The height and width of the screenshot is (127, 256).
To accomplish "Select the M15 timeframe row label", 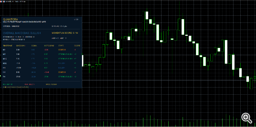I will pos(4,59).
